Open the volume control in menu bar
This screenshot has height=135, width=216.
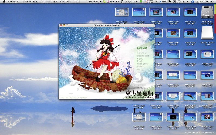187,2
